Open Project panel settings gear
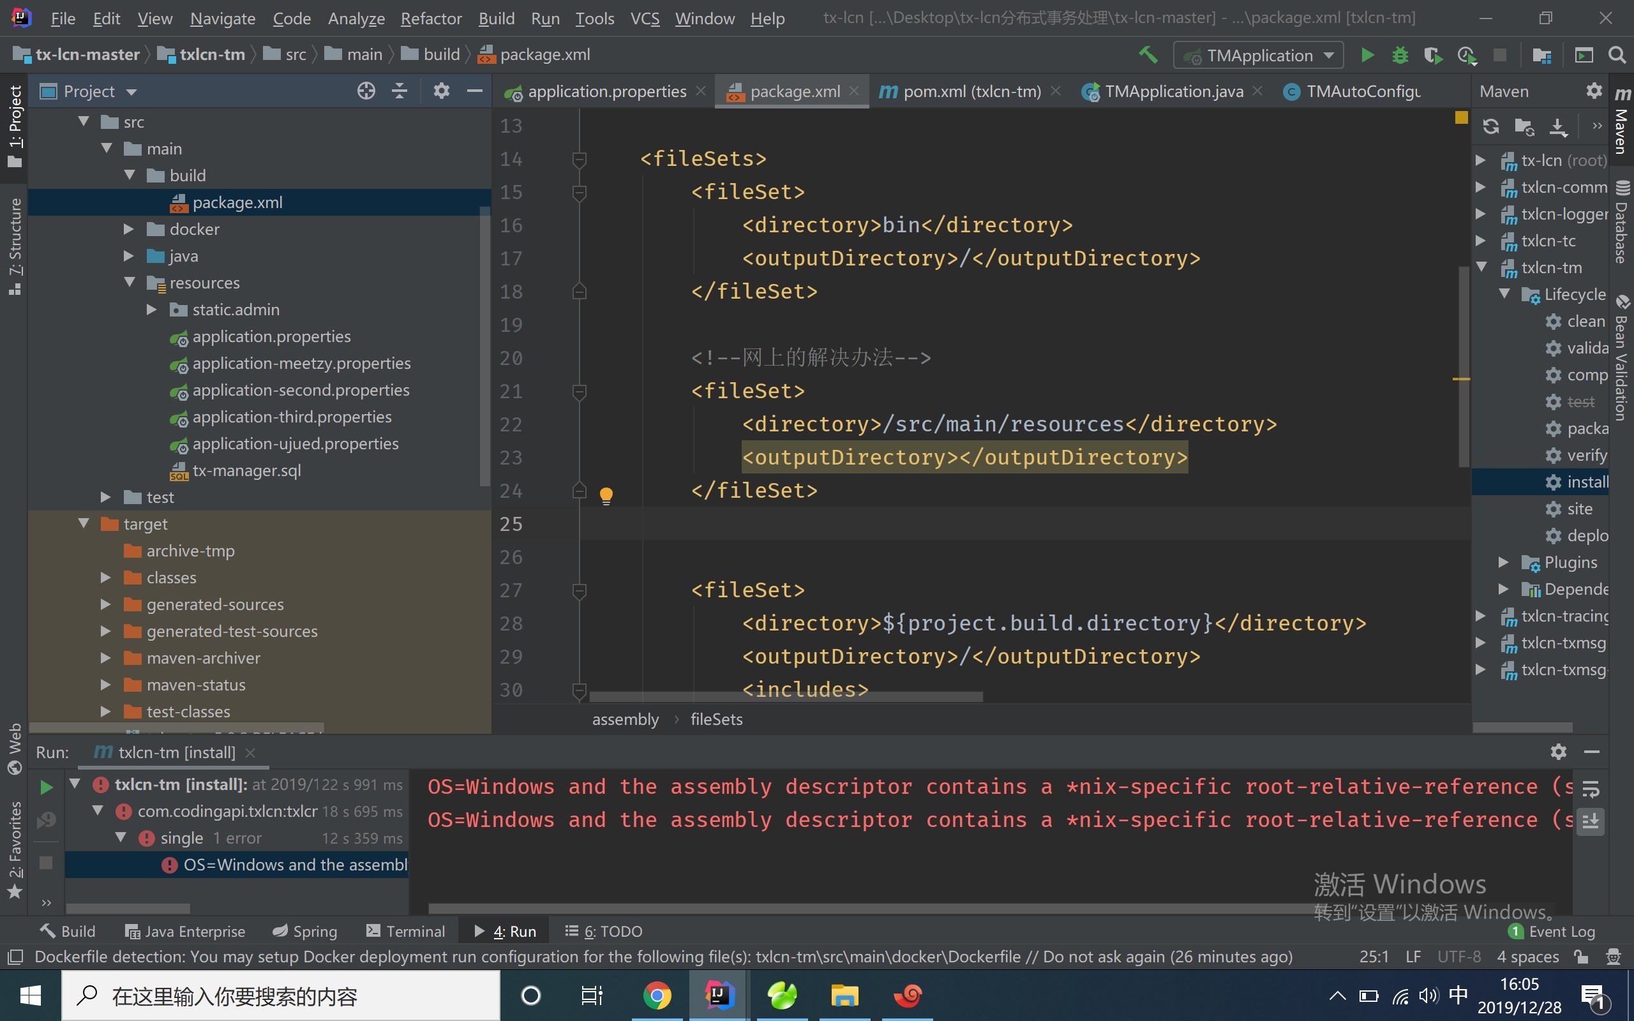This screenshot has height=1021, width=1634. pyautogui.click(x=442, y=91)
